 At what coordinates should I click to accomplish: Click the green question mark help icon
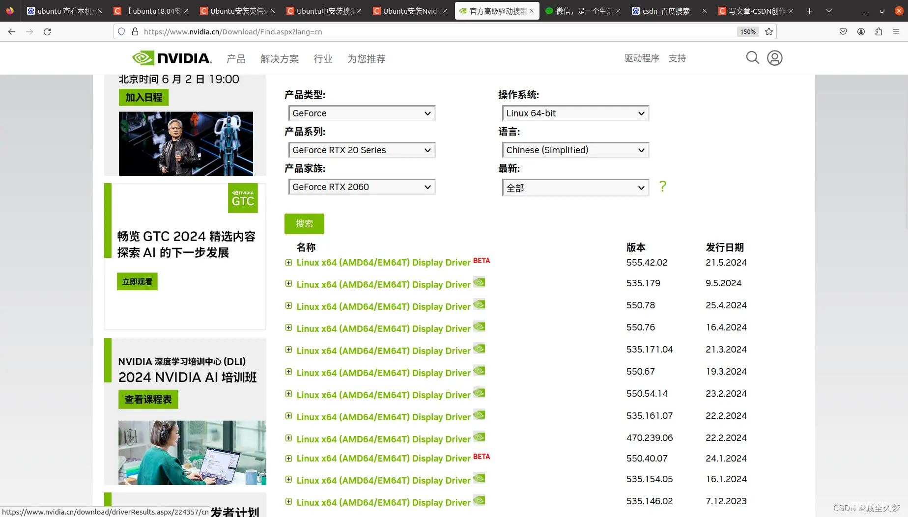click(663, 186)
